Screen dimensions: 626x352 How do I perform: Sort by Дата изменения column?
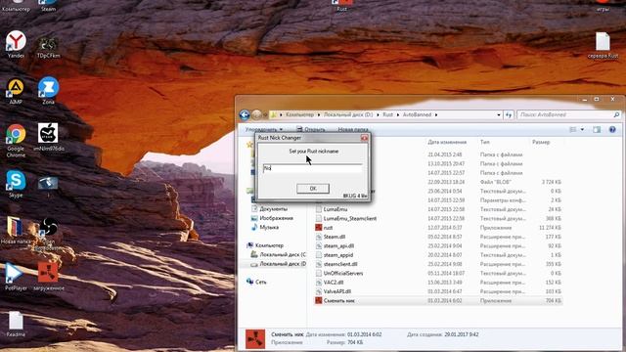447,142
